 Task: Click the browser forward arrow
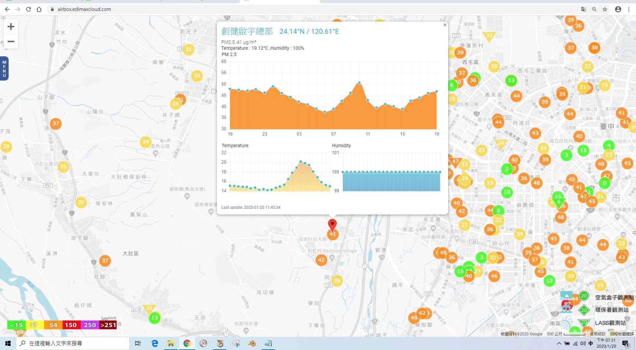coord(18,9)
